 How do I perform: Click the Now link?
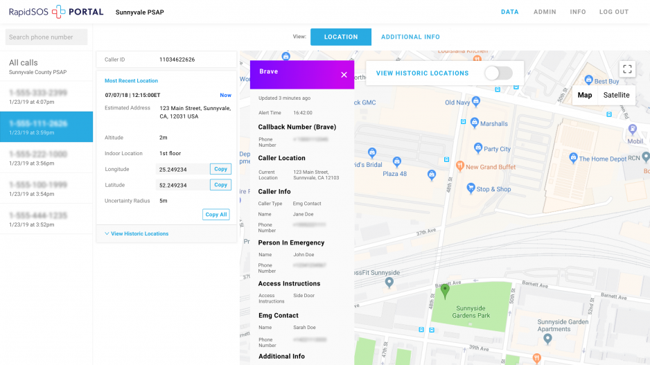[225, 96]
